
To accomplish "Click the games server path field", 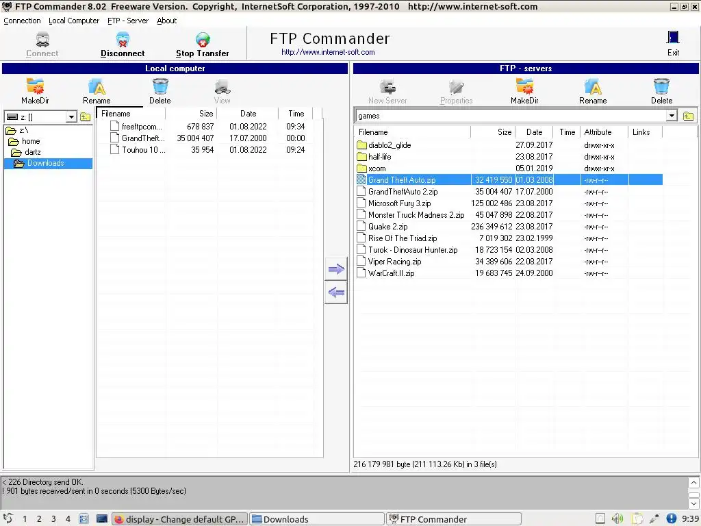I will 511,116.
